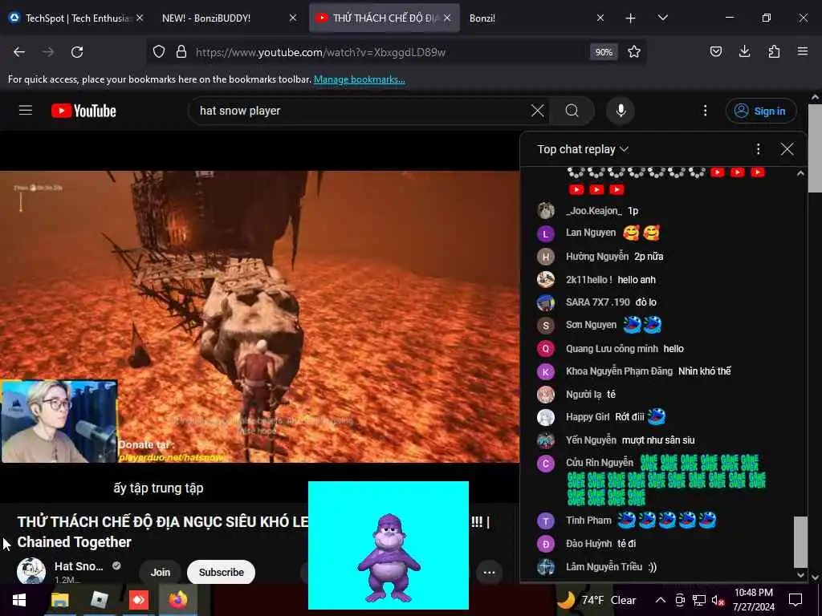View site security lock info
The height and width of the screenshot is (616, 822).
tap(181, 52)
